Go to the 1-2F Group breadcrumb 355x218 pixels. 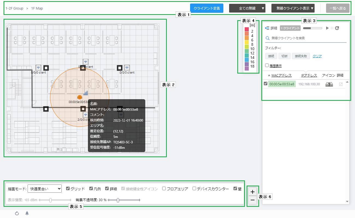coord(14,8)
